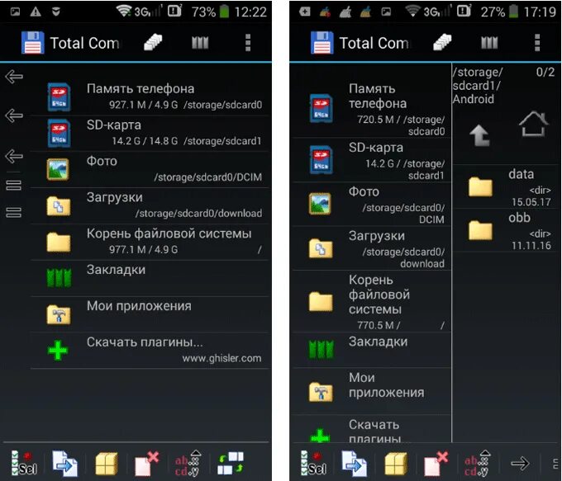The height and width of the screenshot is (481, 562).
Task: Tap switch panels icon in left screenshot
Action: click(x=231, y=463)
